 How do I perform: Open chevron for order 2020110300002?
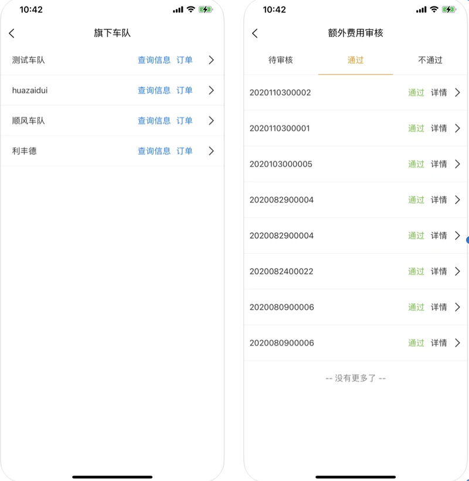tap(457, 92)
